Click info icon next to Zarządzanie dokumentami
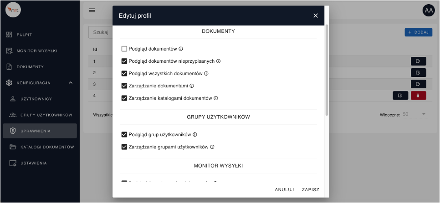Viewport: 440px width, 203px height. pyautogui.click(x=192, y=86)
